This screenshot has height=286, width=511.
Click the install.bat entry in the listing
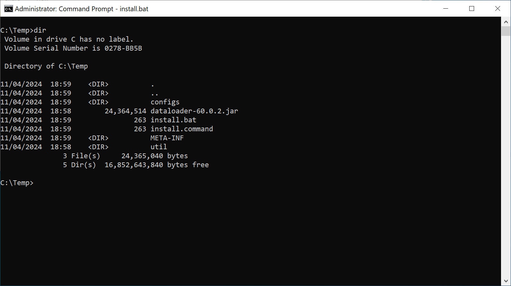tap(173, 120)
